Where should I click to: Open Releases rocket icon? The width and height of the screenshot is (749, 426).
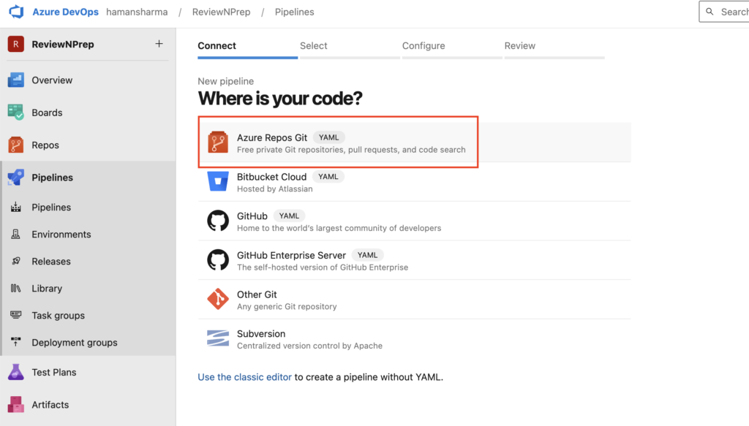pyautogui.click(x=16, y=262)
